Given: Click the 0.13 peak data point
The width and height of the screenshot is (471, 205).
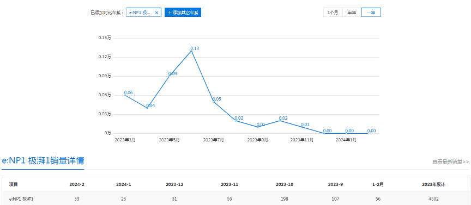Looking at the screenshot, I should click(x=191, y=51).
